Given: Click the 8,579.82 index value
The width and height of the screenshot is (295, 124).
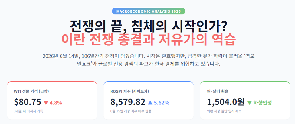Looking at the screenshot, I should tap(128, 102).
